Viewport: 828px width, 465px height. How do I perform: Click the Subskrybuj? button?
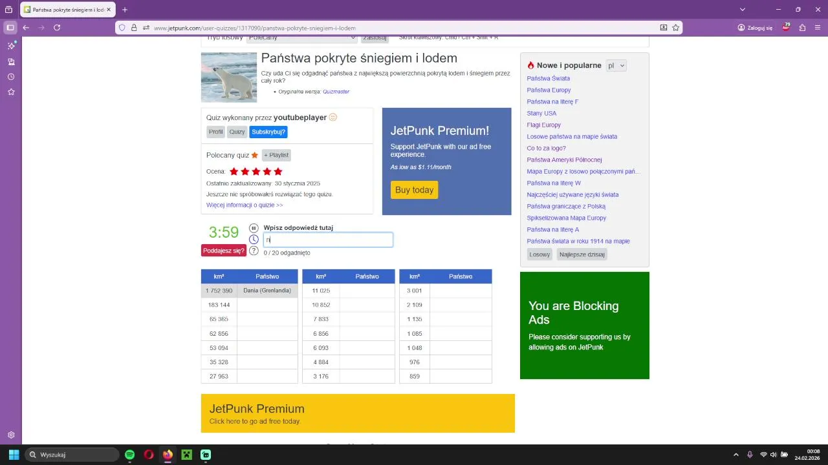coord(268,132)
